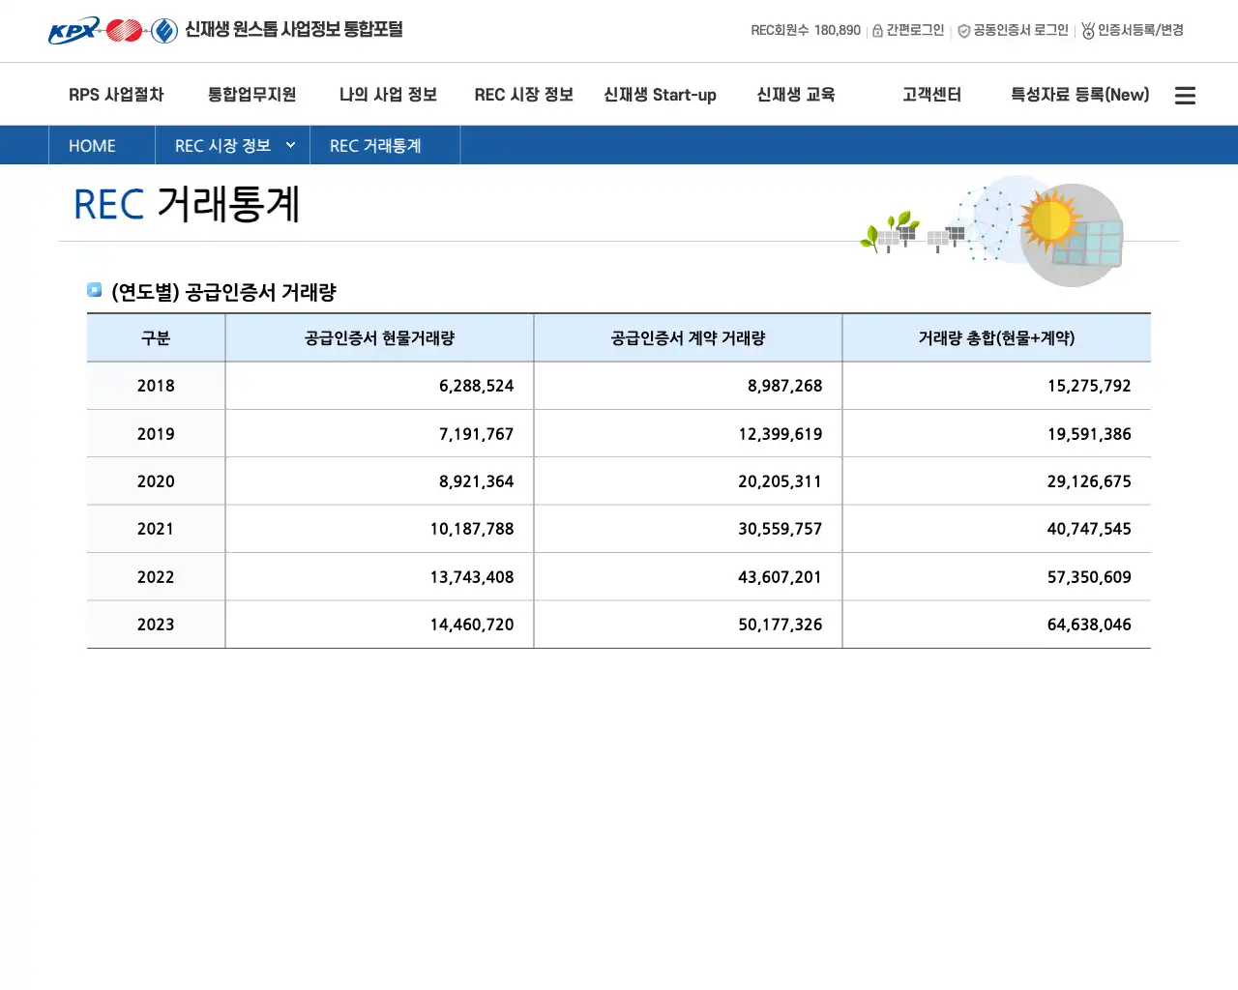Open the 통합업무지원 menu
This screenshot has width=1238, height=990.
point(251,95)
